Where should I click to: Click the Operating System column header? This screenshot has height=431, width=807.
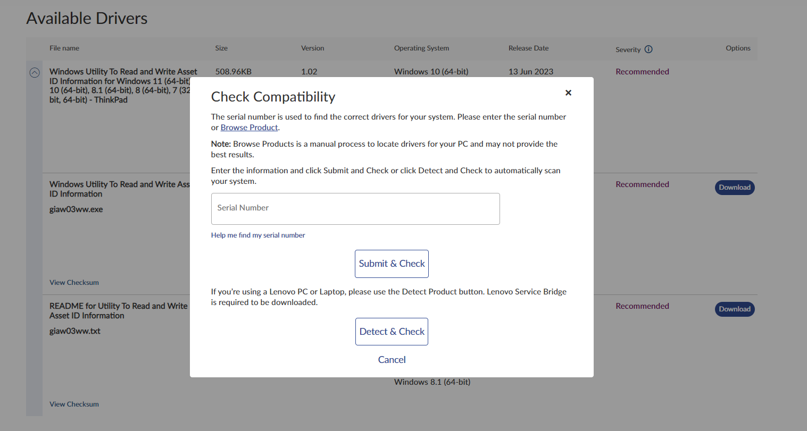tap(421, 48)
